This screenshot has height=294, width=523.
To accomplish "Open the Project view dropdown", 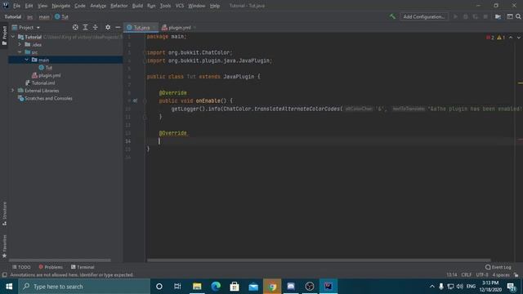I will pos(26,27).
